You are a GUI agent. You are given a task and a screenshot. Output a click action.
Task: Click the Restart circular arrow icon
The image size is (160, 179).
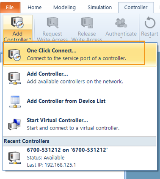click(x=150, y=22)
